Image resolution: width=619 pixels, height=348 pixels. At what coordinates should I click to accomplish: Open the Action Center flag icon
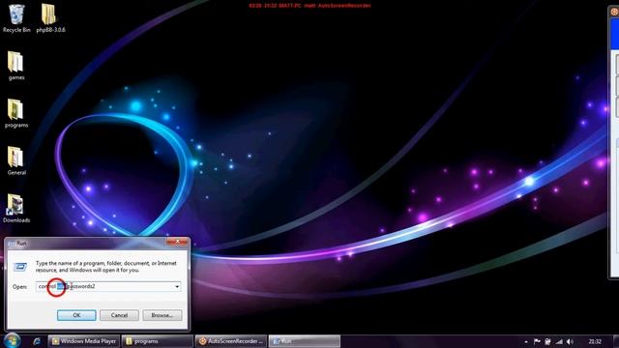click(537, 341)
